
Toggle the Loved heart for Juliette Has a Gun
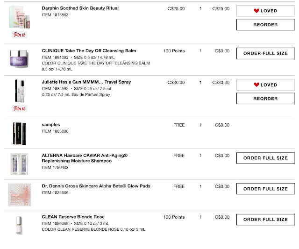265,85
